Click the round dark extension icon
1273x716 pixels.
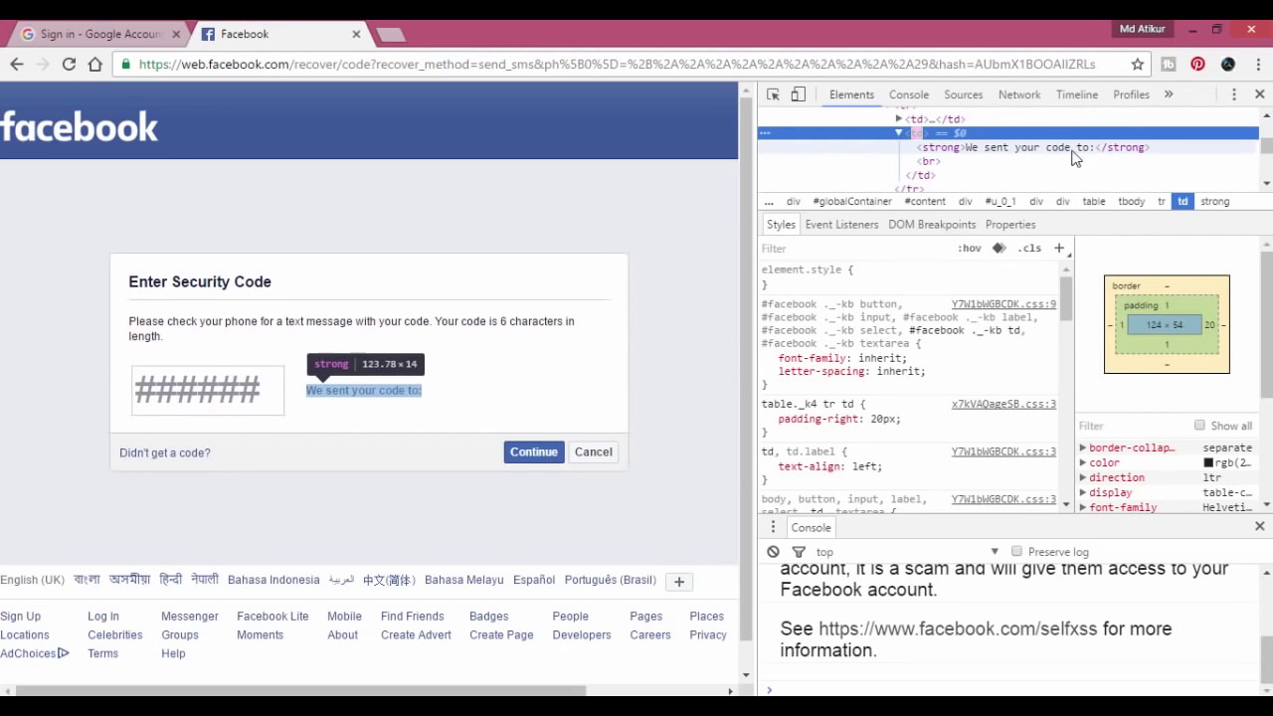pyautogui.click(x=1228, y=64)
